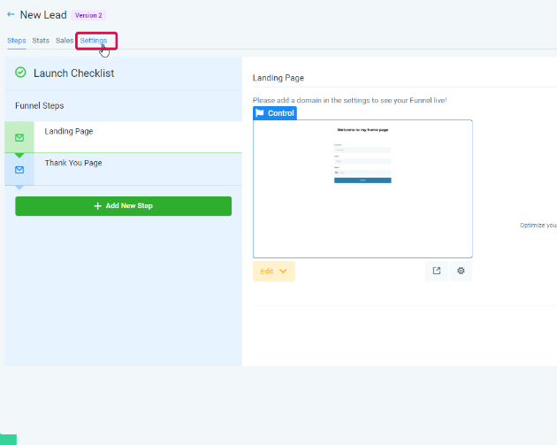557x445 pixels.
Task: Click the New Lead funnel title
Action: click(42, 15)
